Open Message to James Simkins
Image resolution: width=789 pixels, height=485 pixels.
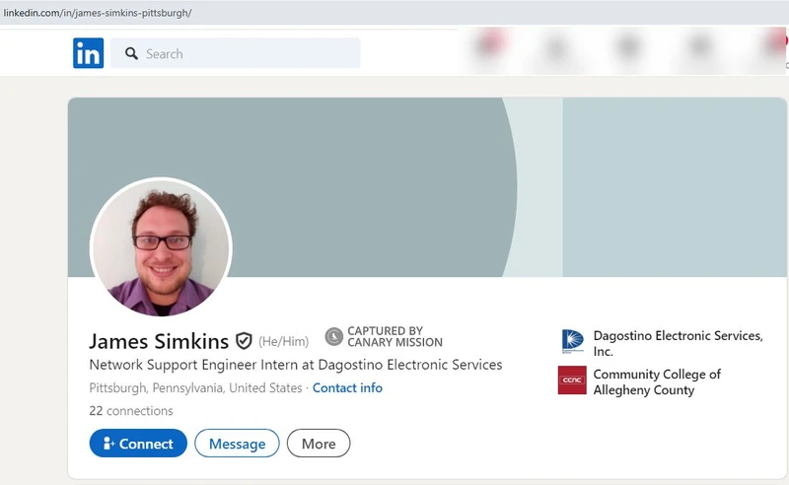237,444
